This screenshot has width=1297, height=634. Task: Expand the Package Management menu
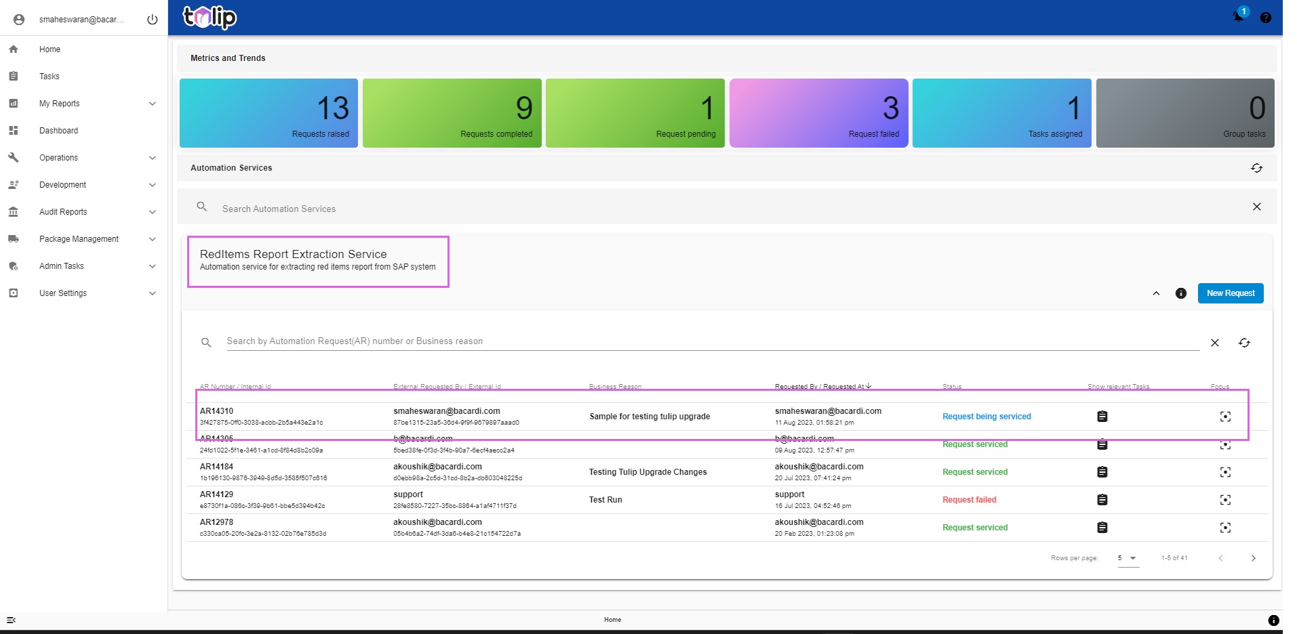tap(153, 239)
